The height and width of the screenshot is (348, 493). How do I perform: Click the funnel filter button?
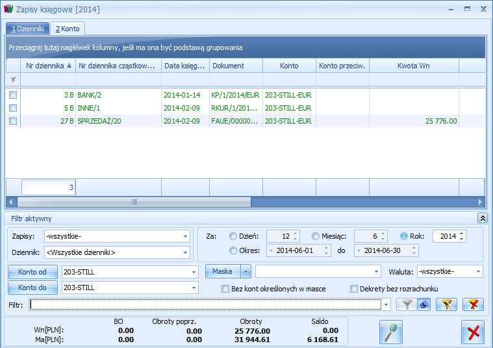[407, 304]
